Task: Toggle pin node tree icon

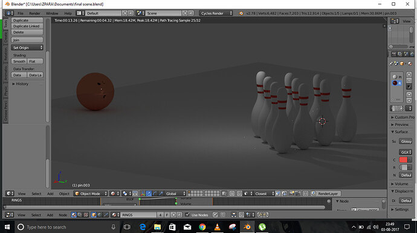Action: tap(215, 215)
